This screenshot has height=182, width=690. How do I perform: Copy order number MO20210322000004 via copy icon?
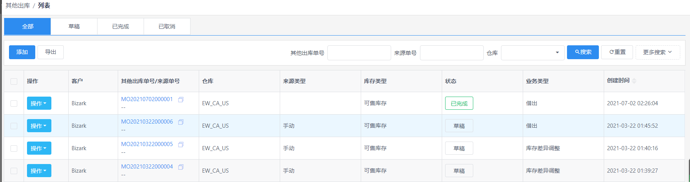181,167
